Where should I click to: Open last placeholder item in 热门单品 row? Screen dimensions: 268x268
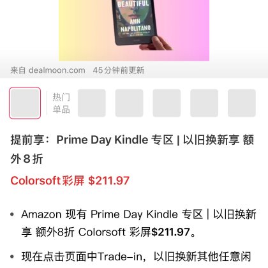tap(242, 103)
